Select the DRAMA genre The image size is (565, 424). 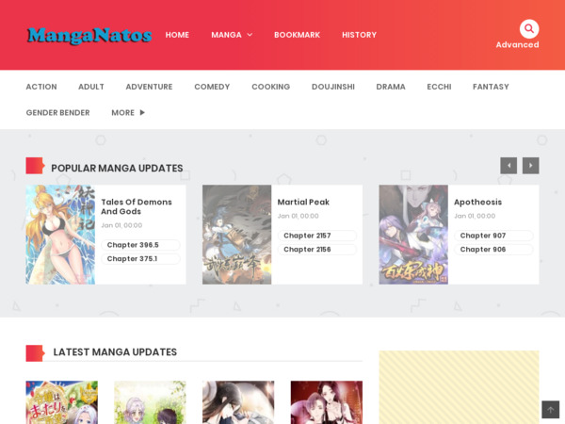[391, 87]
